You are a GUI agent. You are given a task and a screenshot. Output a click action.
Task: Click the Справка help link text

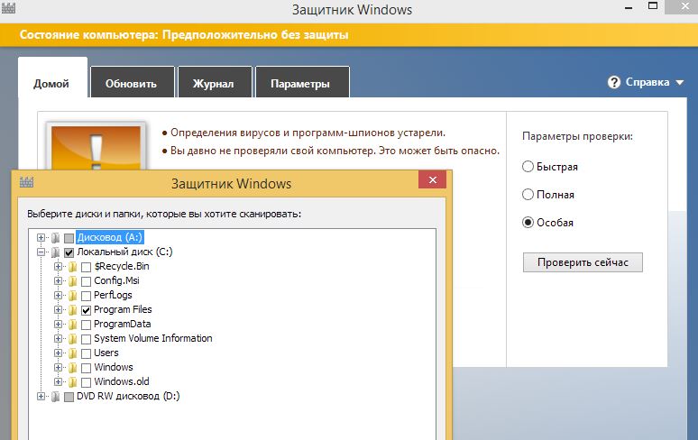(647, 82)
